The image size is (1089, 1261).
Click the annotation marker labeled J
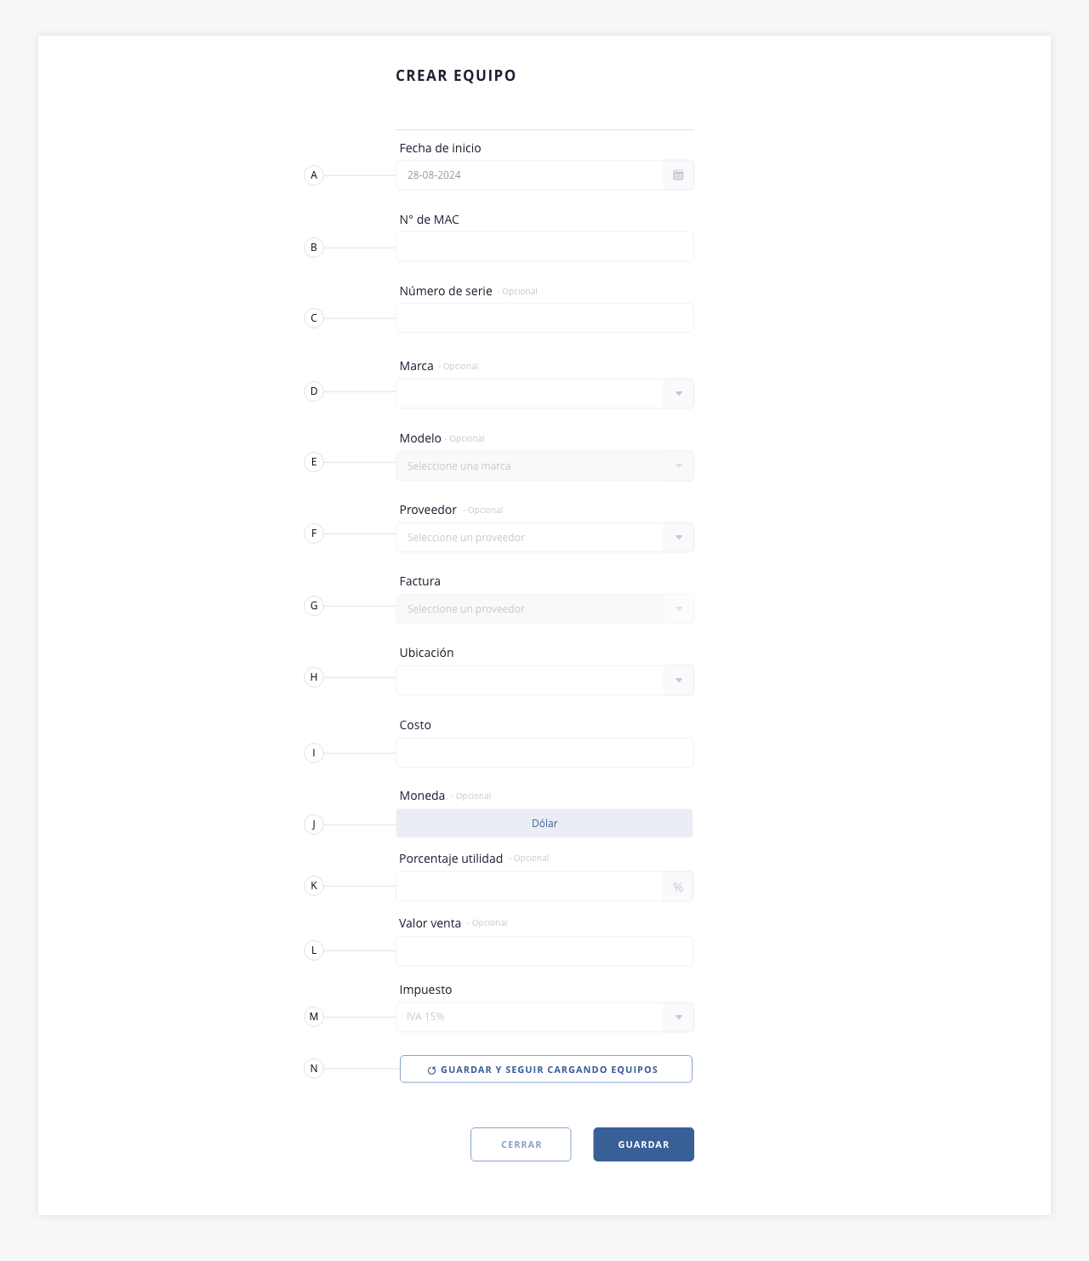point(314,824)
